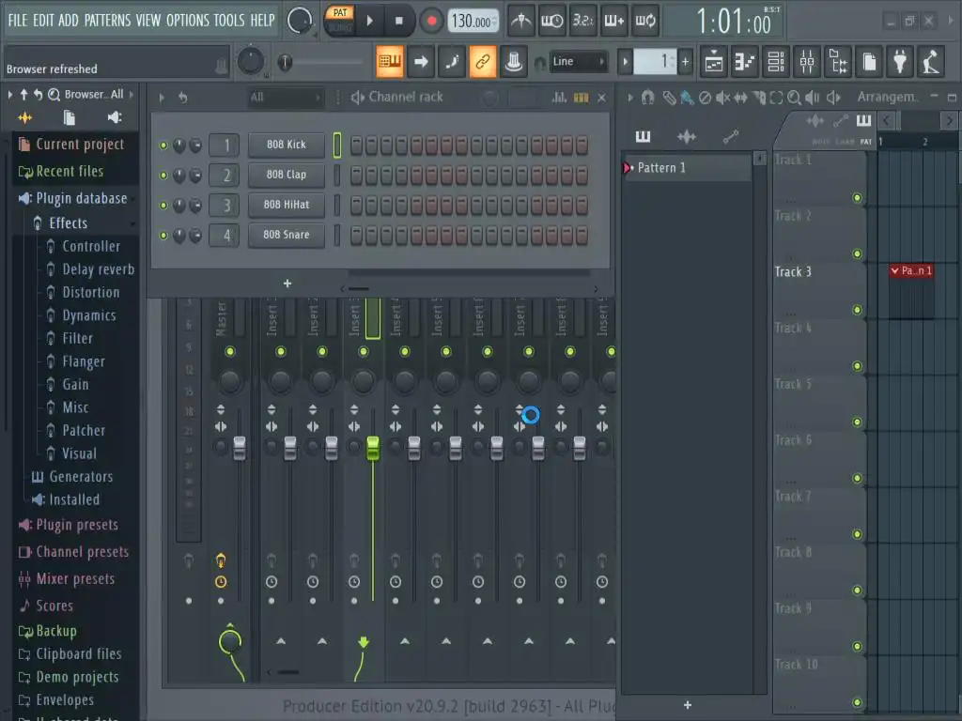Viewport: 962px width, 721px height.
Task: Click the countdown before recording icon
Action: coord(582,21)
